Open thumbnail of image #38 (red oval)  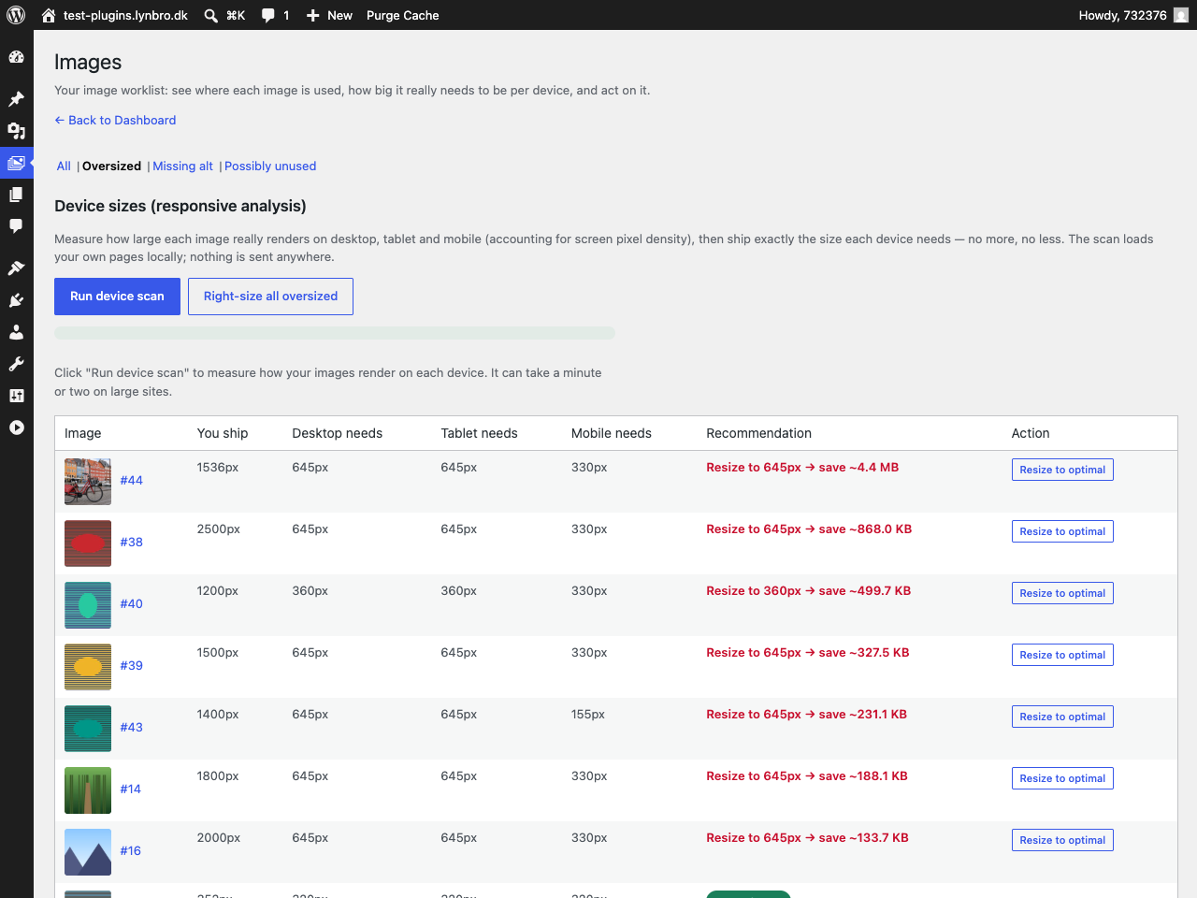pos(88,543)
